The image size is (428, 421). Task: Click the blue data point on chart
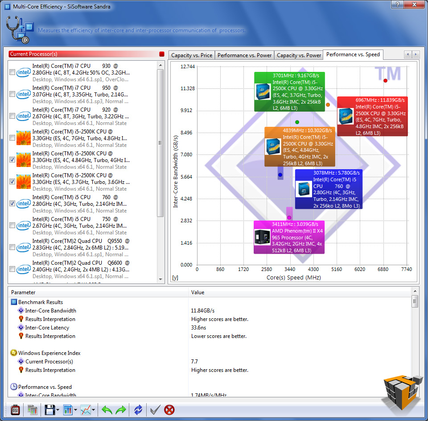[280, 175]
